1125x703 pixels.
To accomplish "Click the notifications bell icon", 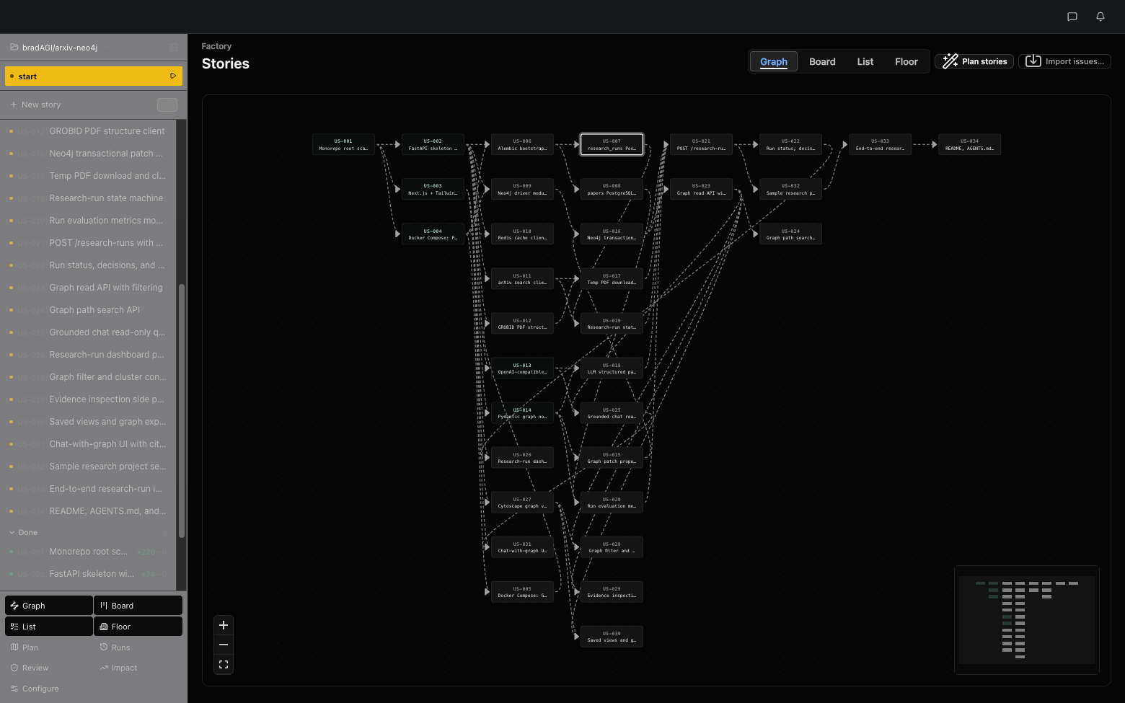I will (x=1100, y=17).
